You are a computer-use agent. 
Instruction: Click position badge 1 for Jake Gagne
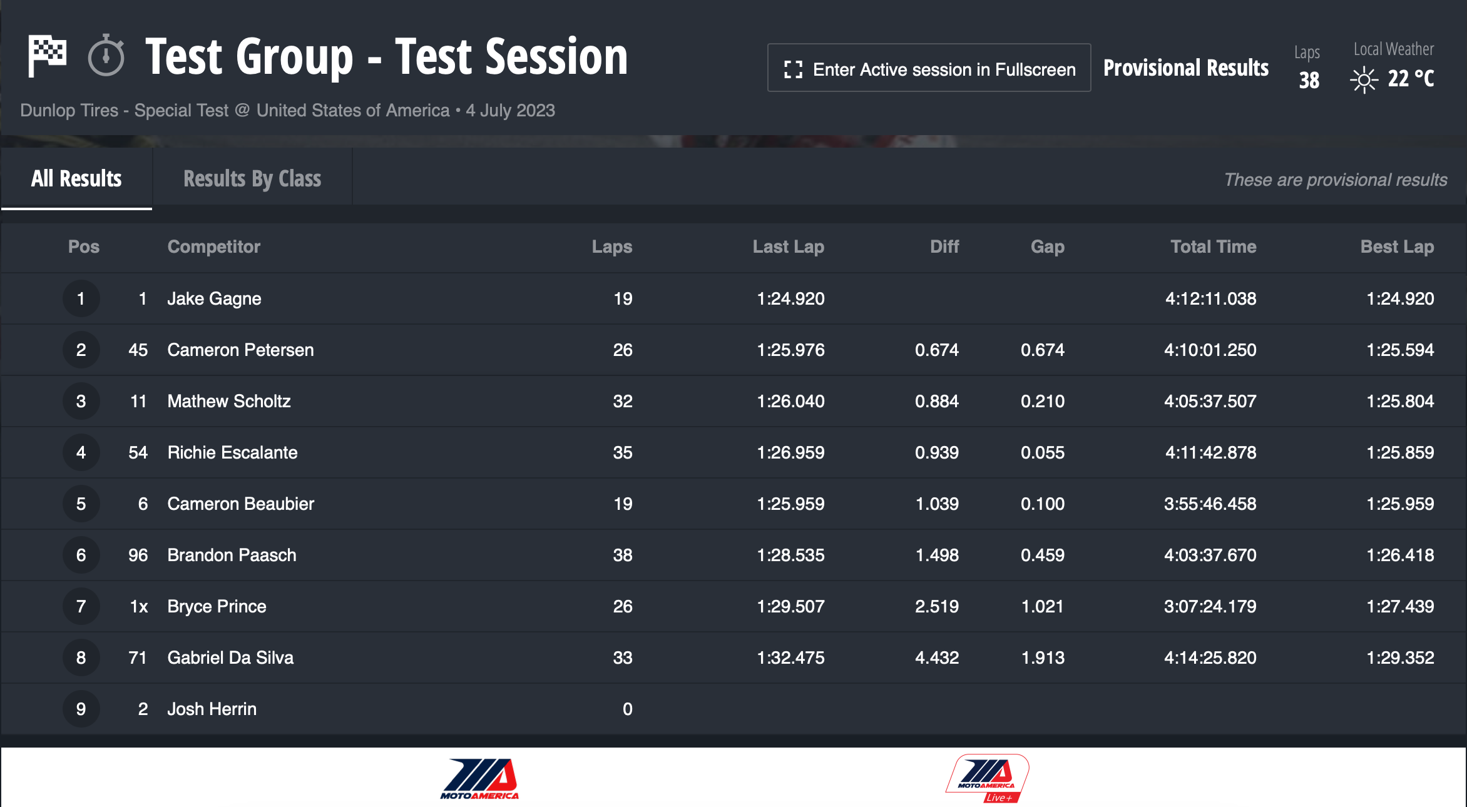(x=81, y=298)
